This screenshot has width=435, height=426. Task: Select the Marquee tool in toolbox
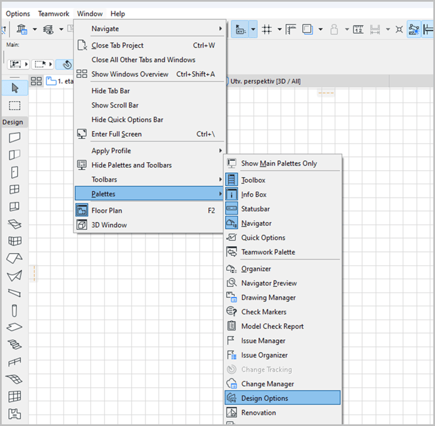[x=15, y=106]
